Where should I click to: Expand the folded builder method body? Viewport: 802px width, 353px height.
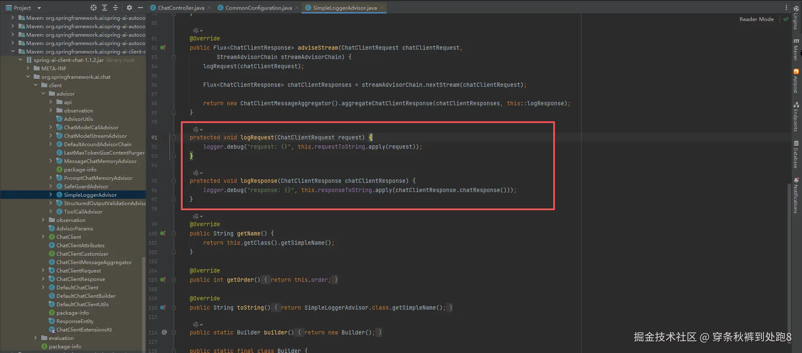(x=174, y=332)
